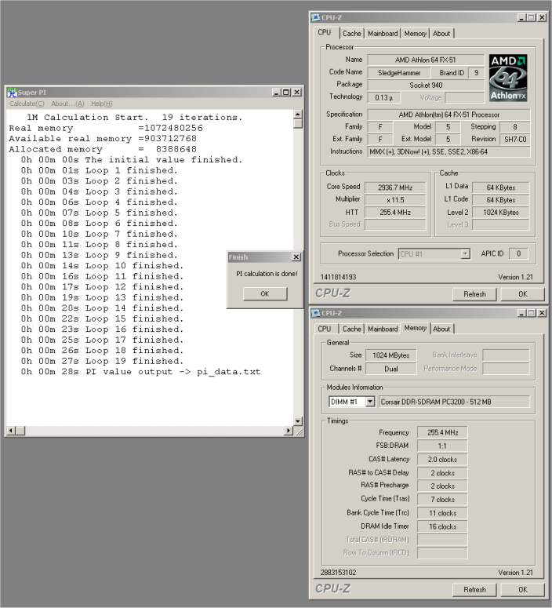
Task: Click the CPU-Z icon in bottom window title bar
Action: 316,313
